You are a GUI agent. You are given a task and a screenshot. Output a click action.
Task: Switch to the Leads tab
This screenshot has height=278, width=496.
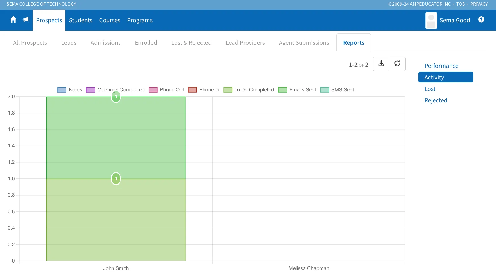pos(69,43)
